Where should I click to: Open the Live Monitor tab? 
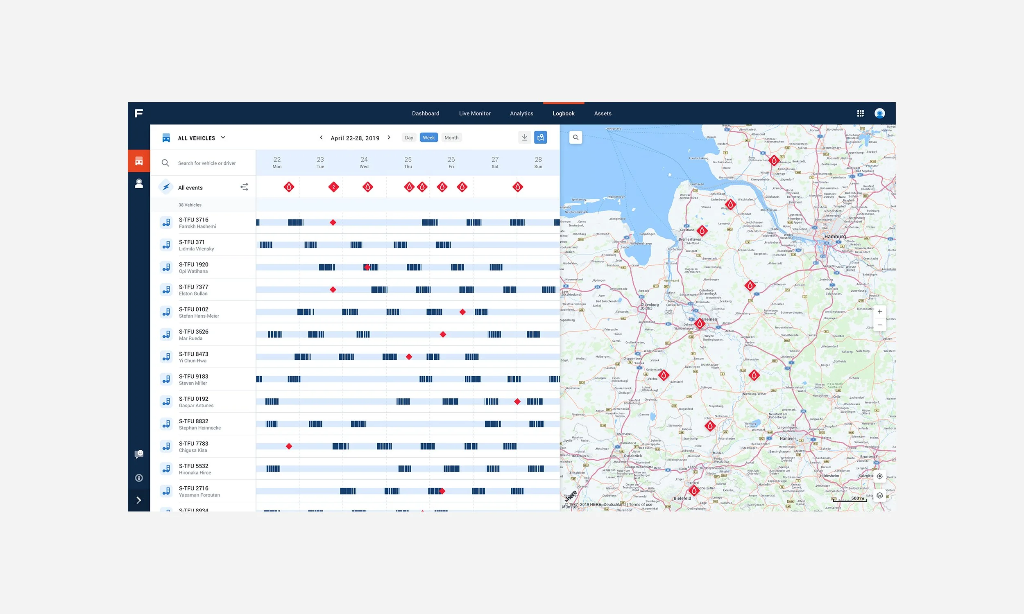[474, 113]
